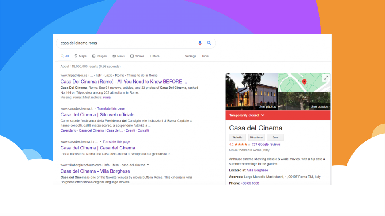The image size is (385, 216).
Task: Expand the map with the fullscreen arrows icon
Action: pyautogui.click(x=326, y=78)
